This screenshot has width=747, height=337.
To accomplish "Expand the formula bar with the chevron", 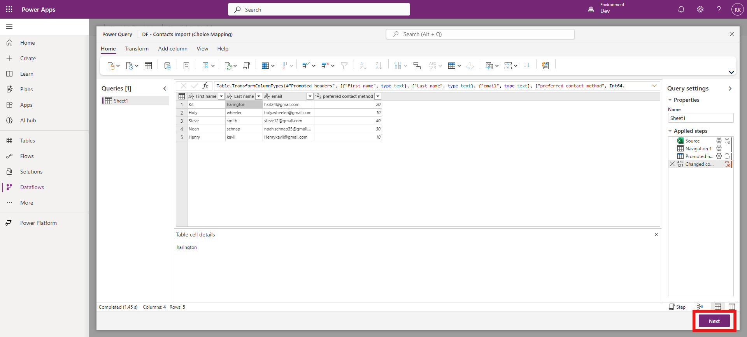I will (654, 86).
